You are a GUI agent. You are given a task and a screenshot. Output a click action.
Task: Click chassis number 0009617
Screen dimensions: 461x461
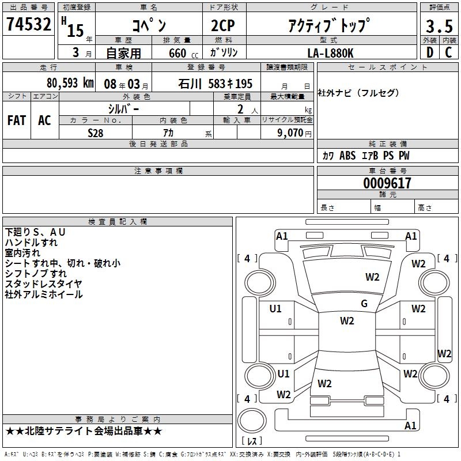387,183
